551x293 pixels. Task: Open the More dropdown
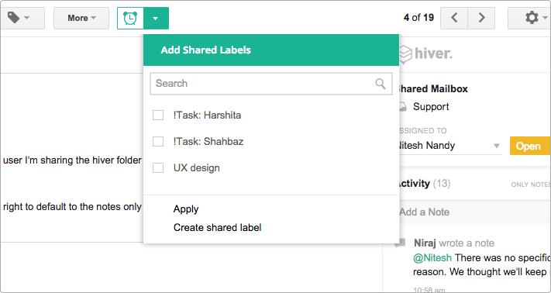pyautogui.click(x=81, y=18)
